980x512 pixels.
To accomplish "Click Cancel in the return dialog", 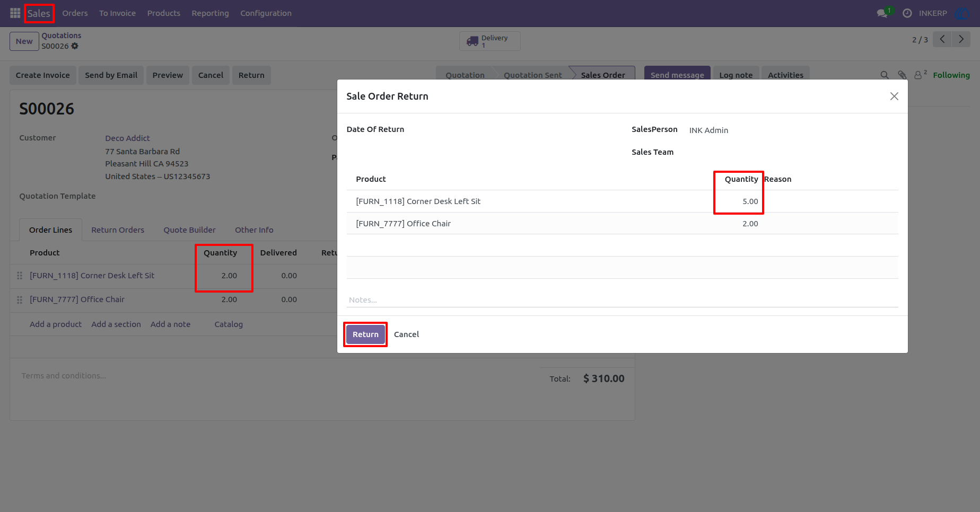I will click(406, 334).
